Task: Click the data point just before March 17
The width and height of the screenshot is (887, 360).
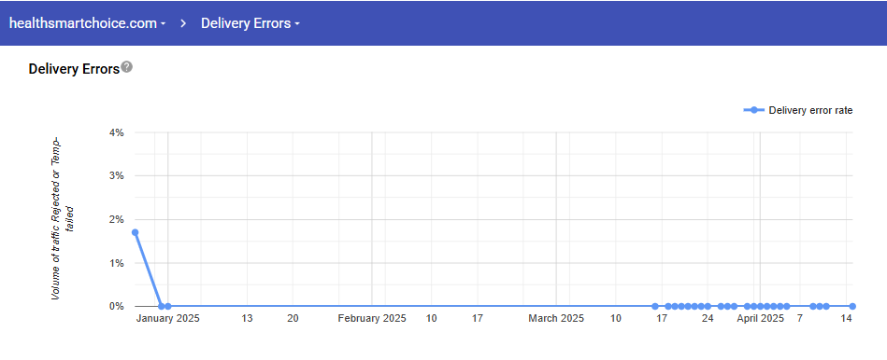Action: click(655, 307)
